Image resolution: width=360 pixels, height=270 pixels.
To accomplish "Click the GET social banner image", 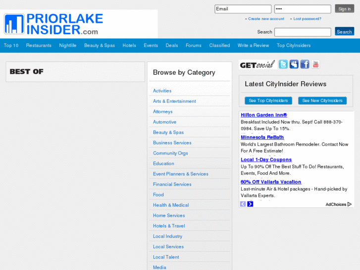I will click(x=258, y=64).
